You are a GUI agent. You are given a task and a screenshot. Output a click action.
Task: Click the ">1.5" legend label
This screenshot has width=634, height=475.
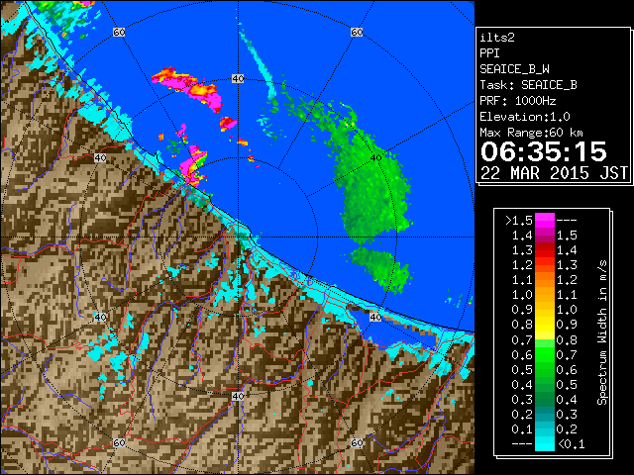click(519, 221)
